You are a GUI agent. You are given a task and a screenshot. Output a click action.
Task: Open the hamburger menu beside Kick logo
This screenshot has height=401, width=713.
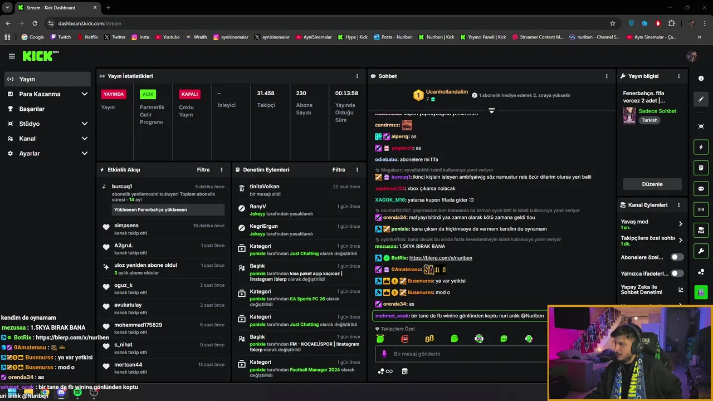(11, 56)
